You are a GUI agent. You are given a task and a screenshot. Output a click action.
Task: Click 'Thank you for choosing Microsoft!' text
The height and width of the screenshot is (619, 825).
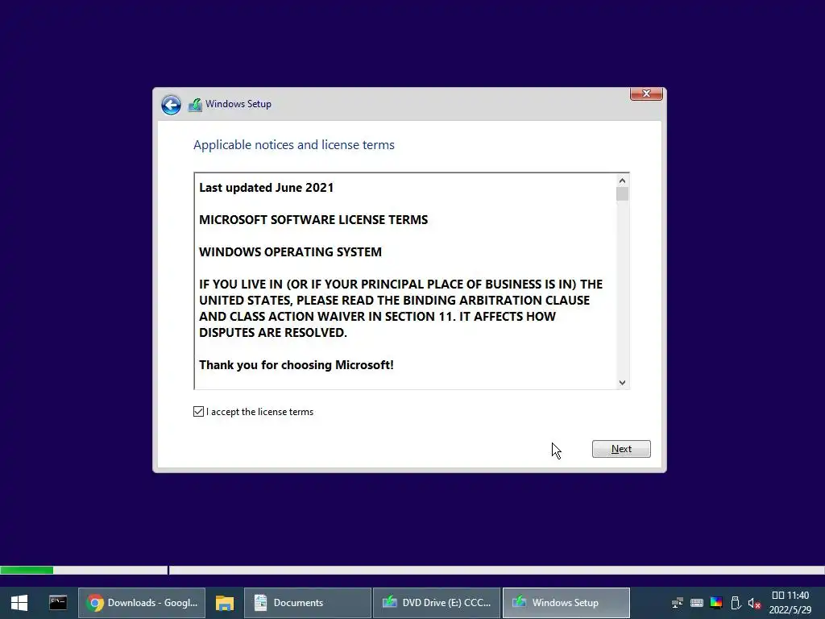tap(296, 365)
